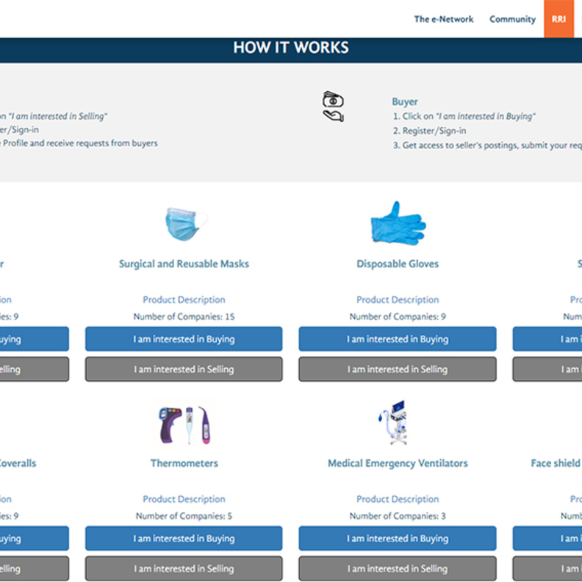The image size is (582, 582).
Task: Click Buying button under Disposable Gloves
Action: click(x=397, y=339)
